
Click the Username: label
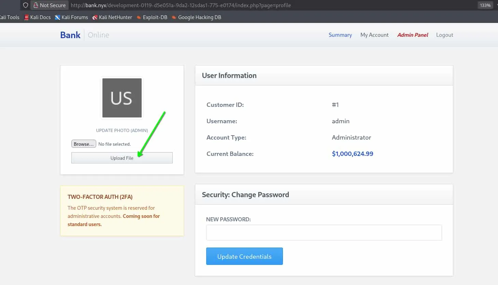click(222, 121)
